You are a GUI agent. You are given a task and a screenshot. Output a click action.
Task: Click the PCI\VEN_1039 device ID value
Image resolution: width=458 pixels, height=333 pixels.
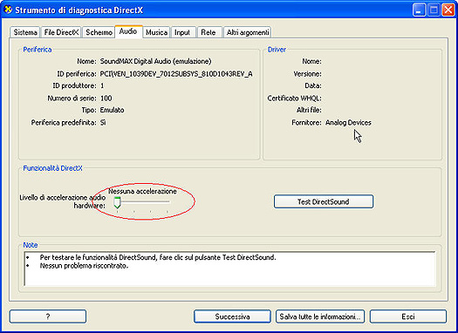[176, 74]
